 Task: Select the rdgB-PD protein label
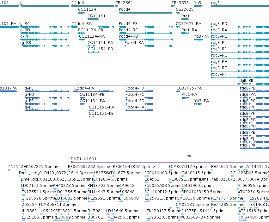248,88
